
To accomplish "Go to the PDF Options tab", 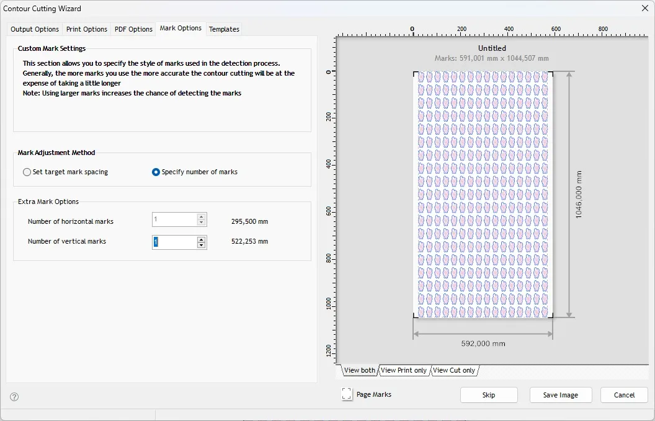I will (133, 29).
